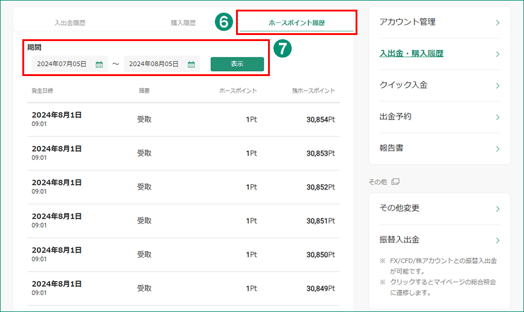This screenshot has width=524, height=312.
Task: Click the balance value 30,853Pt
Action: [321, 153]
